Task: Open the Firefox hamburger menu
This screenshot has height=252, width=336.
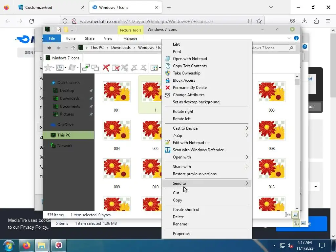Action: tap(328, 21)
